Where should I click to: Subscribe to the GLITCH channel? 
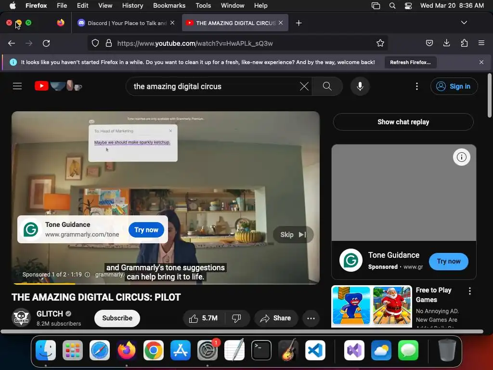click(117, 318)
